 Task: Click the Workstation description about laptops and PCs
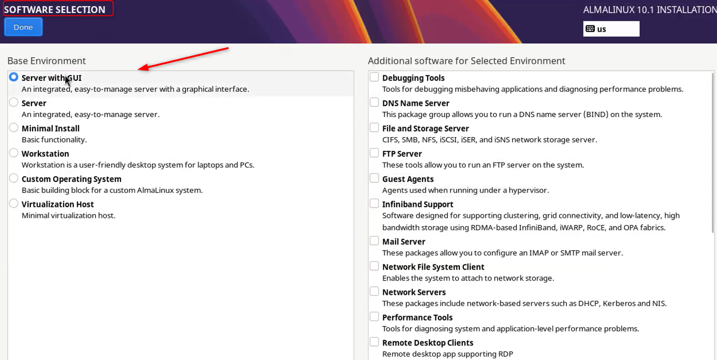pyautogui.click(x=138, y=165)
